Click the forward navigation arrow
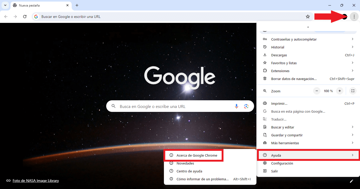Viewport: 360px width, 189px height. coord(15,17)
